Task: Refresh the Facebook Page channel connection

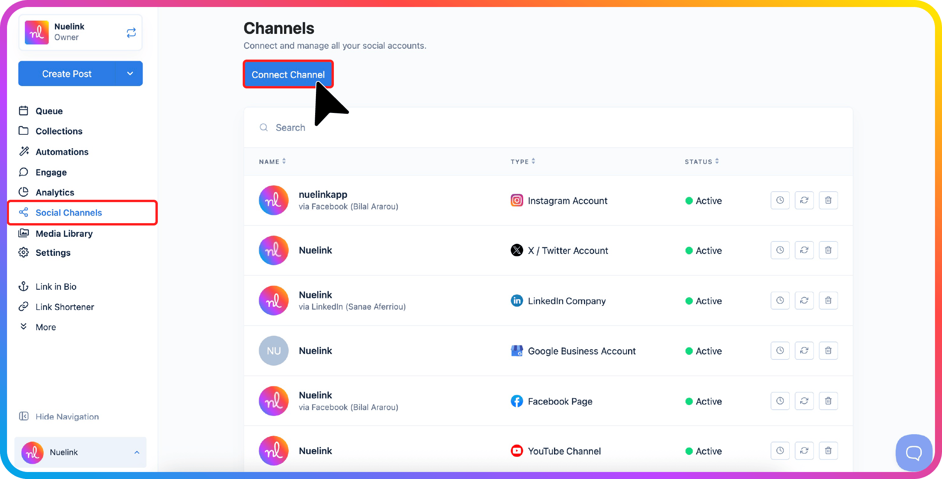Action: (x=804, y=401)
